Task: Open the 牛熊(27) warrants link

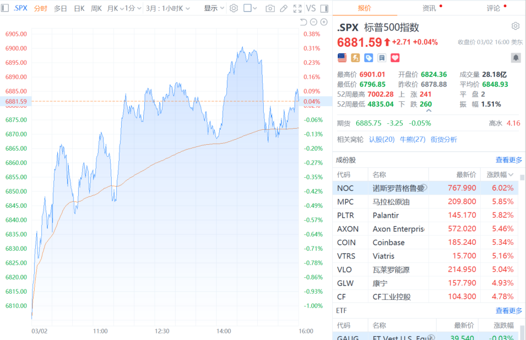Action: point(412,139)
